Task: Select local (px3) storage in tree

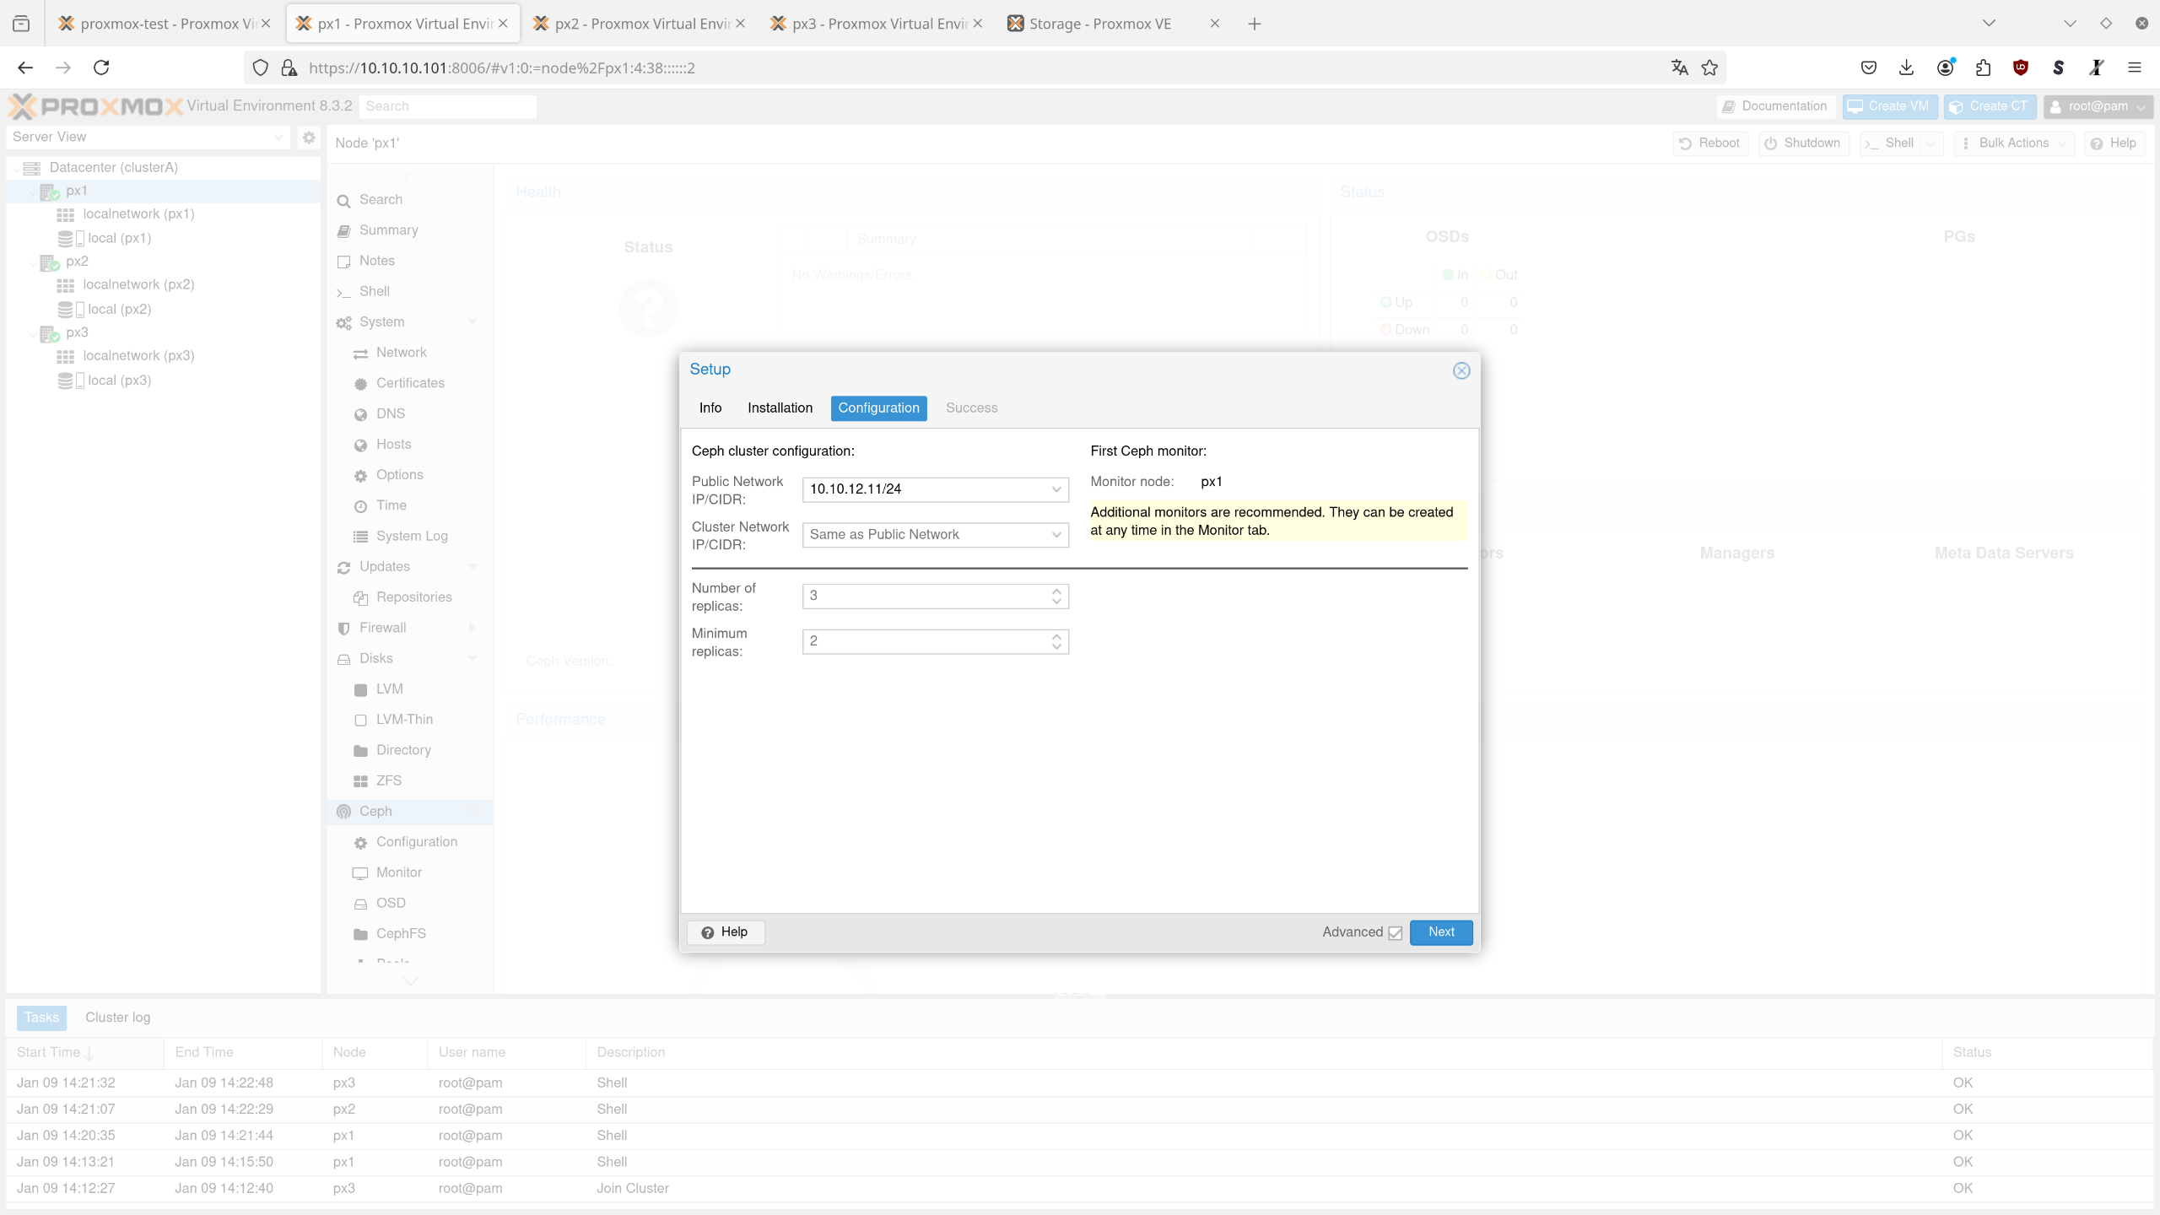Action: click(119, 381)
